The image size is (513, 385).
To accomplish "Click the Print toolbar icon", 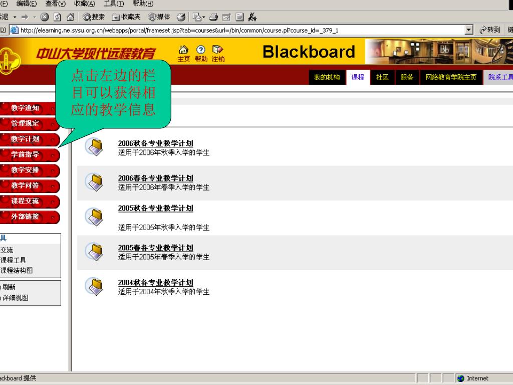I will pyautogui.click(x=213, y=17).
